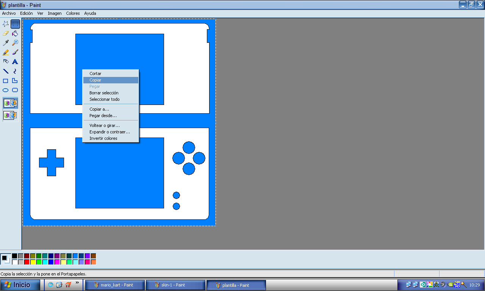
Task: Open the Archivo menu
Action: pos(9,13)
